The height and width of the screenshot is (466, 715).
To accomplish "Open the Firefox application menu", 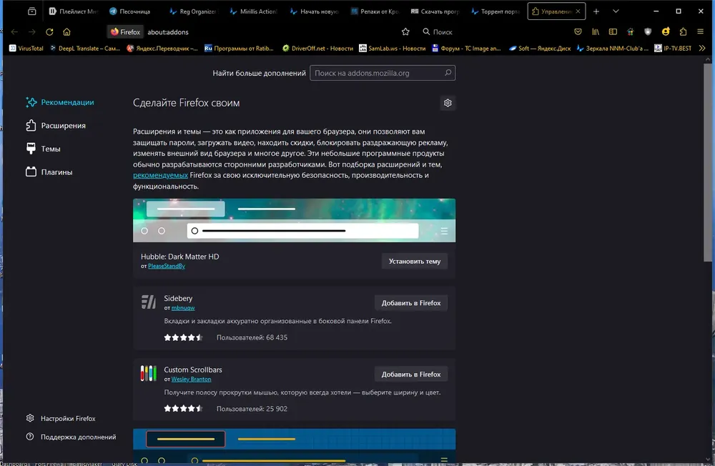I will coord(701,32).
